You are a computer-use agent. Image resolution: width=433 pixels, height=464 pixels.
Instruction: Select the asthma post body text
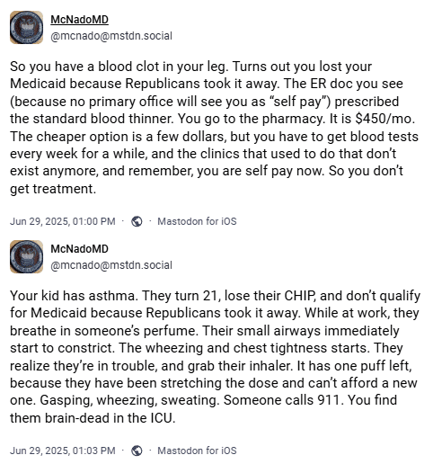coord(215,357)
